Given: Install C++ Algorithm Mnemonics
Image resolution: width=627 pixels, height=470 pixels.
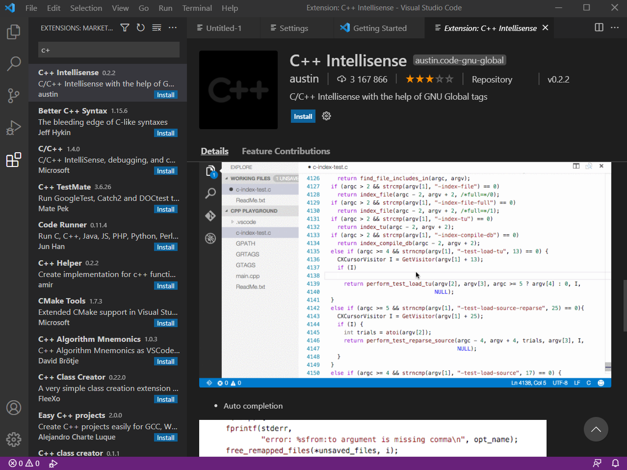Looking at the screenshot, I should point(166,361).
